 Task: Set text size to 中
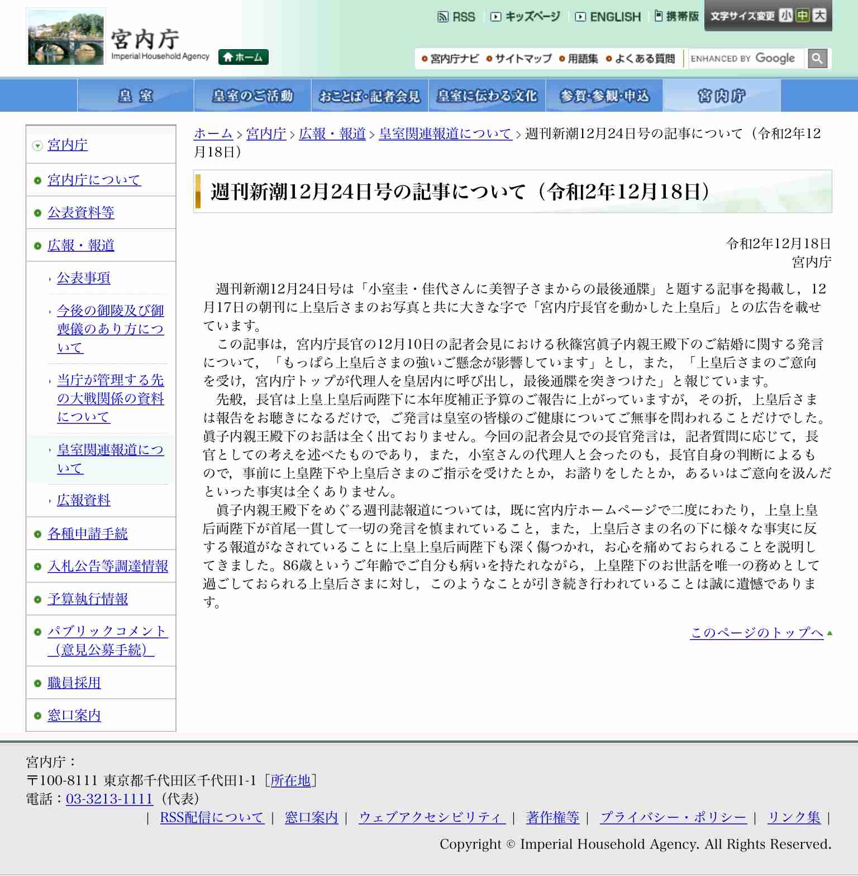point(803,16)
